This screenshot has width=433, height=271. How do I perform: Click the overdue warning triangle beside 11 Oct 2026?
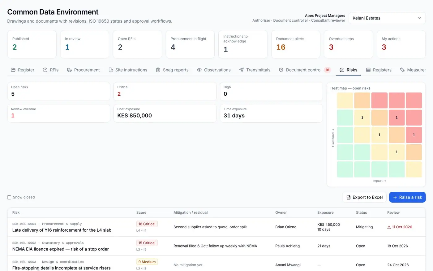click(x=389, y=227)
